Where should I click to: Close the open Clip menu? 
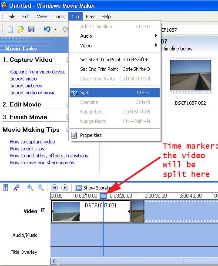tap(75, 17)
